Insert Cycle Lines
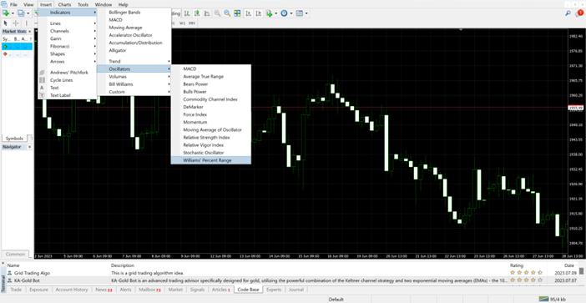 [68, 80]
